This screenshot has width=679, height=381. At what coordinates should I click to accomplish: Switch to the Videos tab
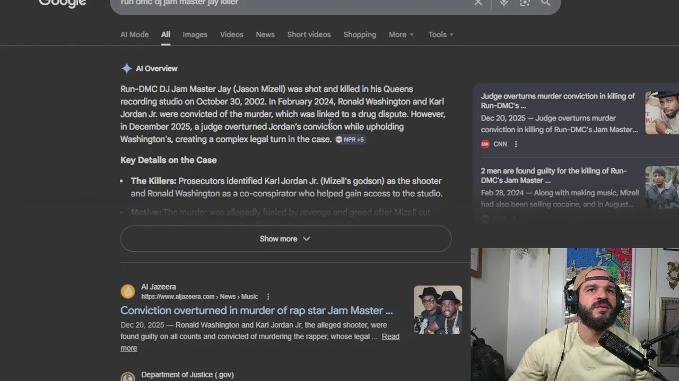pos(232,34)
